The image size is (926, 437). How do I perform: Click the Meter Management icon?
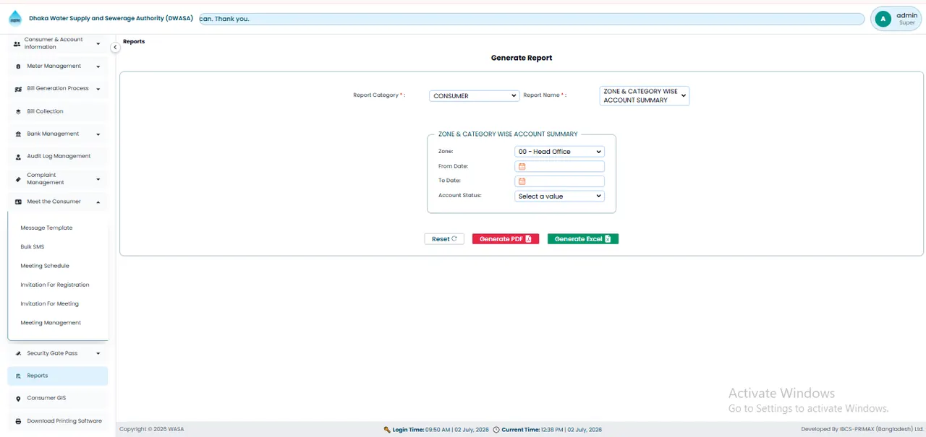tap(18, 66)
